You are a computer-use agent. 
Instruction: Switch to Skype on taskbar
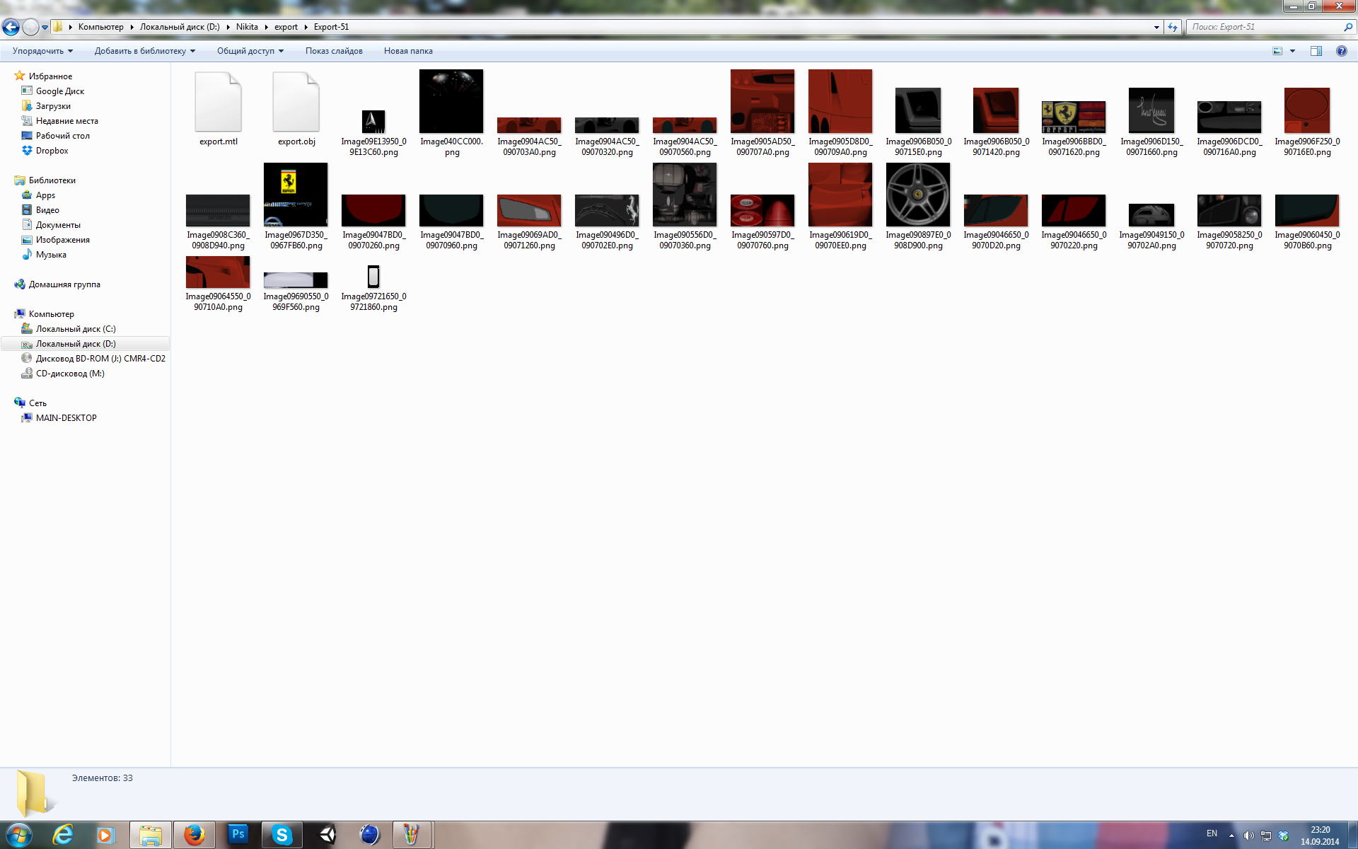point(282,836)
